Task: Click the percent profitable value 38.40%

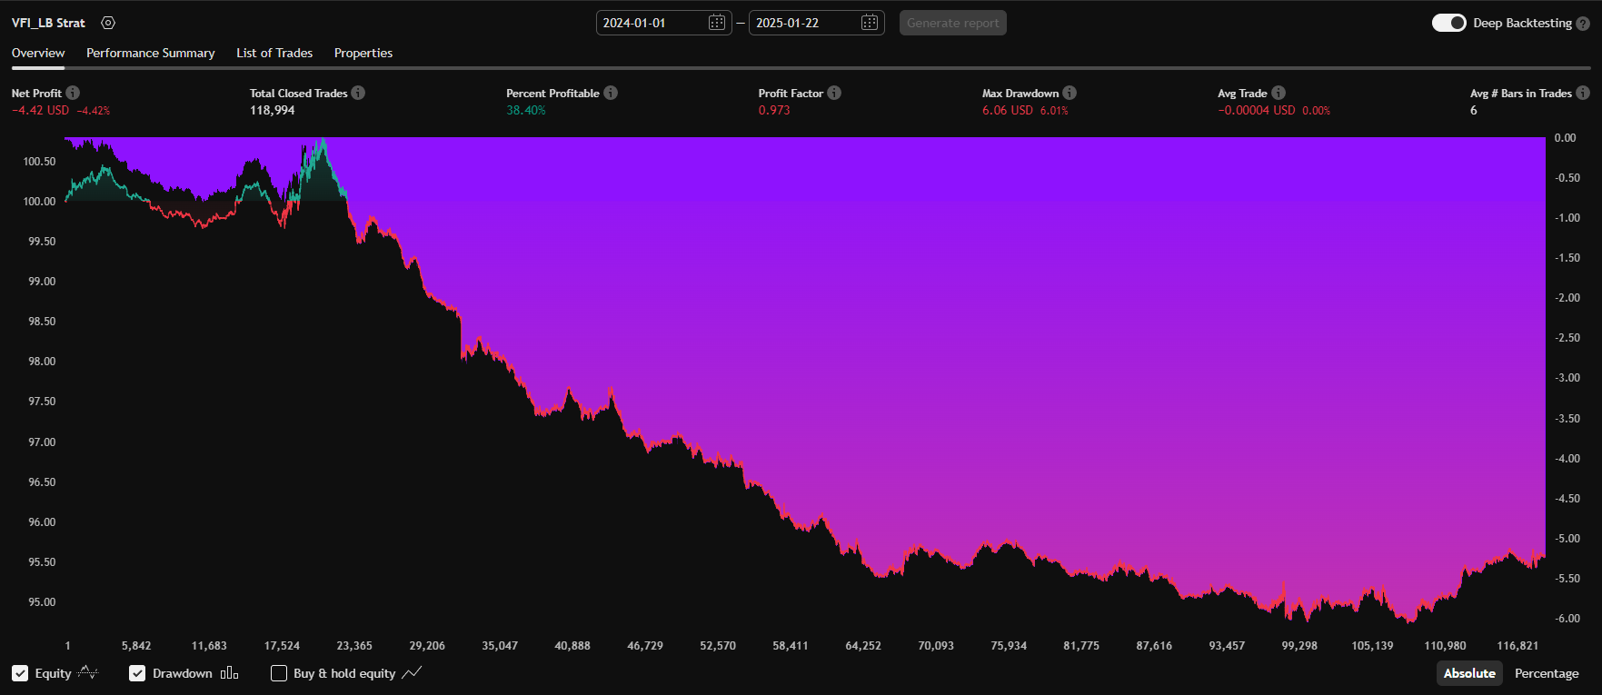Action: [x=526, y=110]
